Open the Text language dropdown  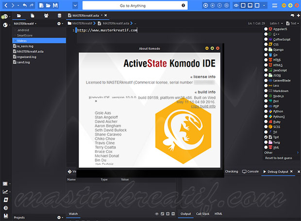[292, 23]
